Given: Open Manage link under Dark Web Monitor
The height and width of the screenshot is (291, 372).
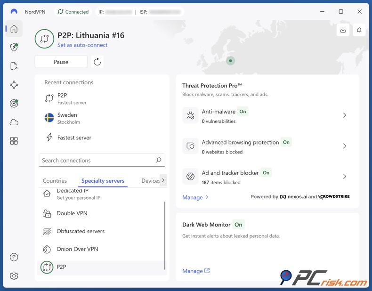Looking at the screenshot, I should coord(196,271).
